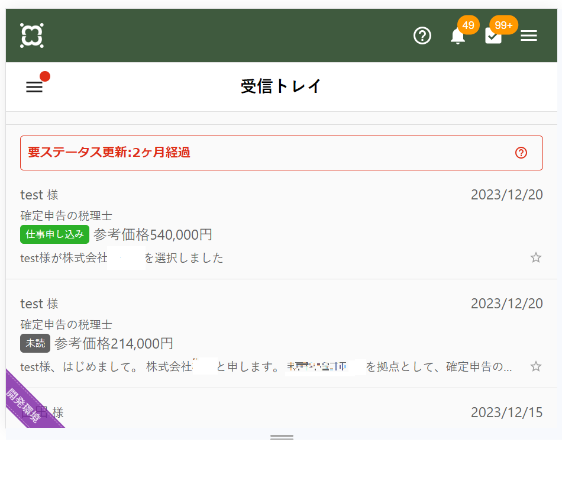The width and height of the screenshot is (562, 490).
Task: Open the preview text ending in を選択しました
Action: pyautogui.click(x=183, y=258)
